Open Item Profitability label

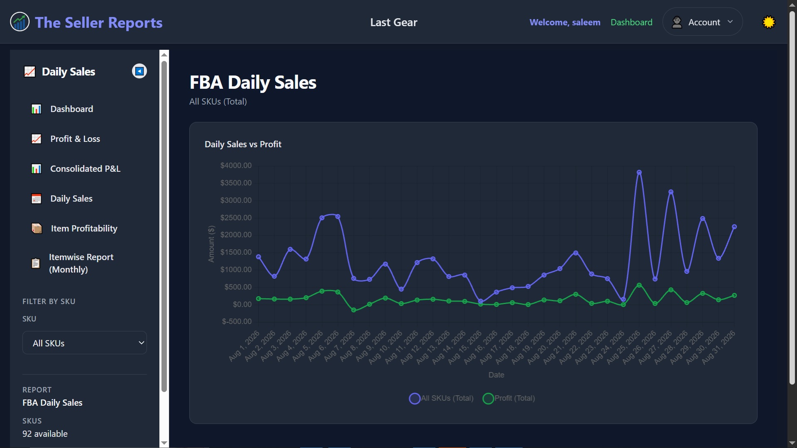84,228
